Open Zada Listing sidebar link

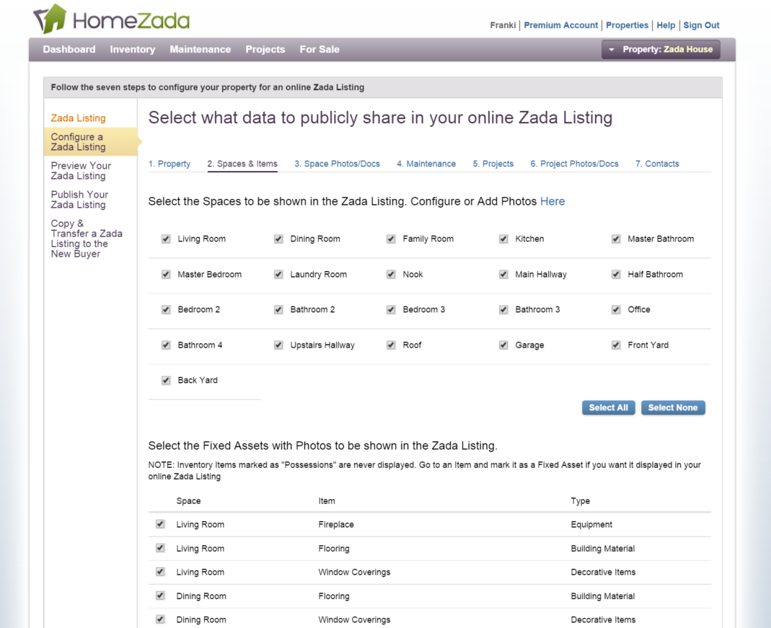(x=78, y=118)
